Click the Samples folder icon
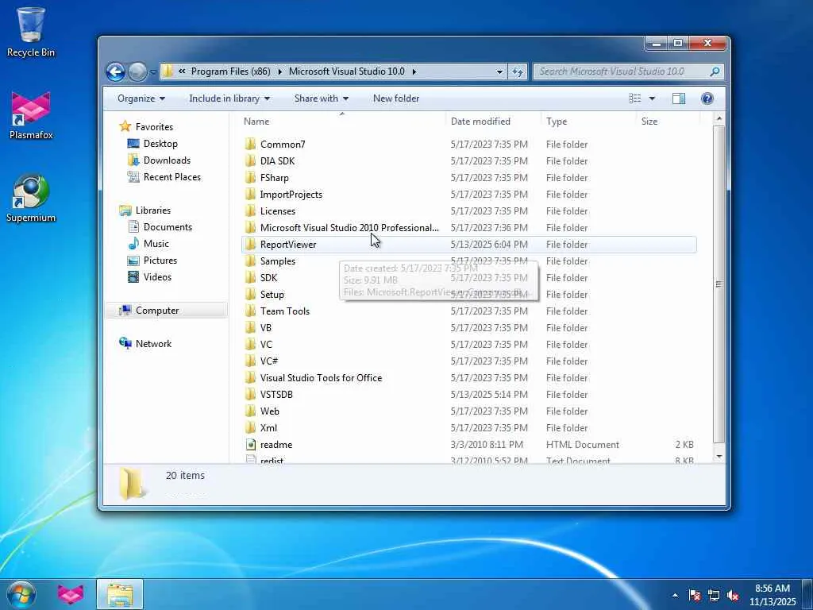The width and height of the screenshot is (813, 610). point(250,261)
